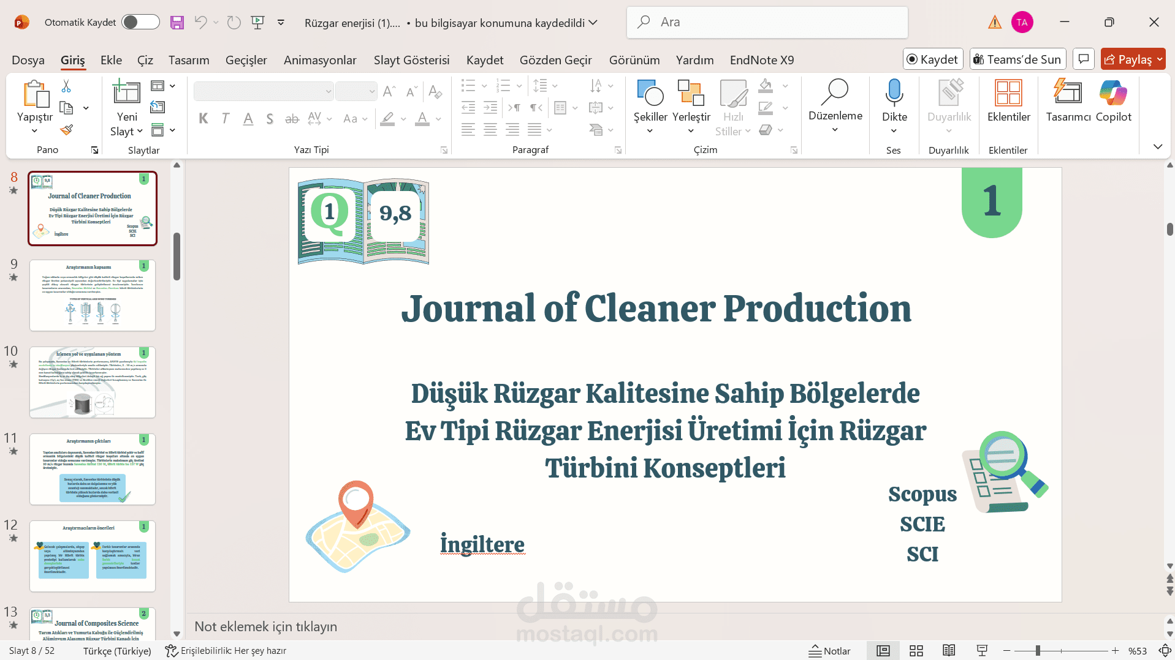Open the Eklentiler add-ins icon
Image resolution: width=1175 pixels, height=660 pixels.
(1008, 92)
